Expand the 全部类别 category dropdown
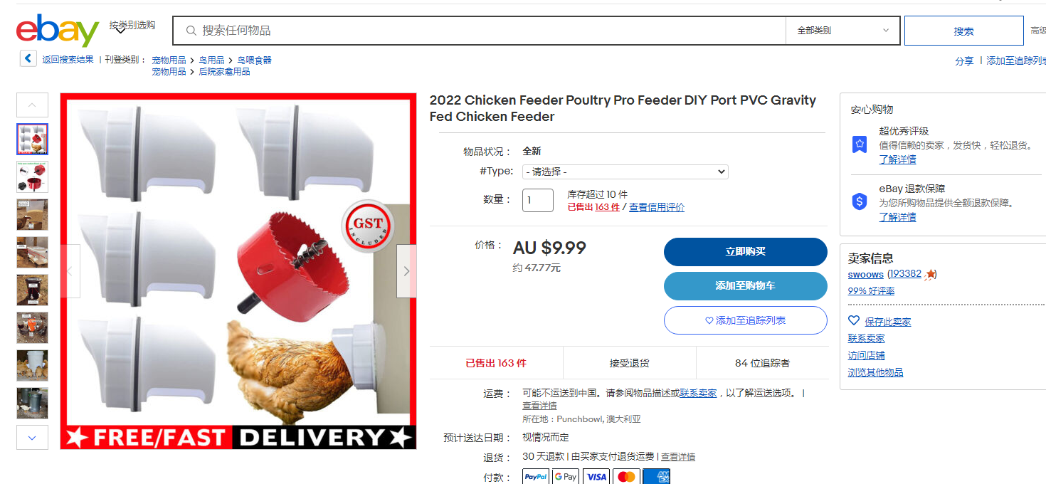The height and width of the screenshot is (484, 1046). tap(843, 31)
